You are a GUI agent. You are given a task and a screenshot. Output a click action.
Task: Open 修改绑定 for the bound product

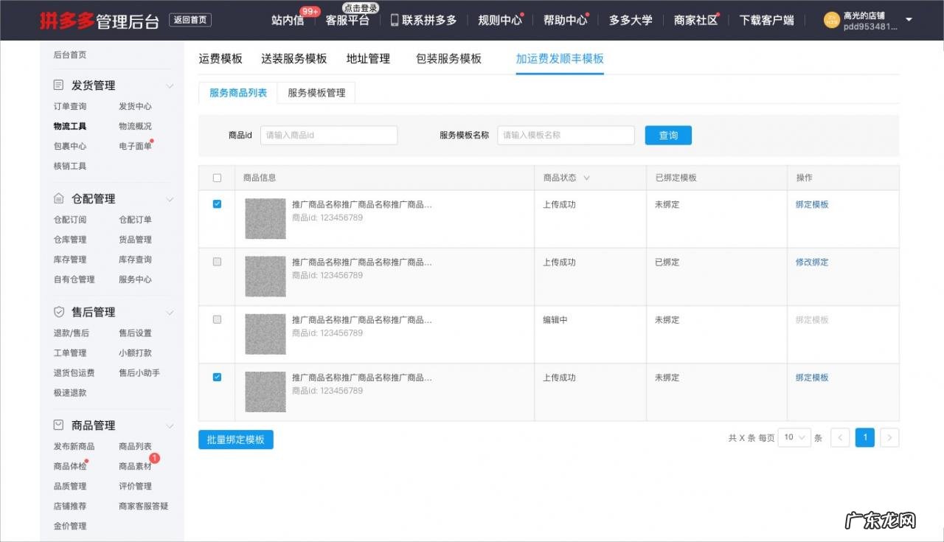(x=811, y=262)
